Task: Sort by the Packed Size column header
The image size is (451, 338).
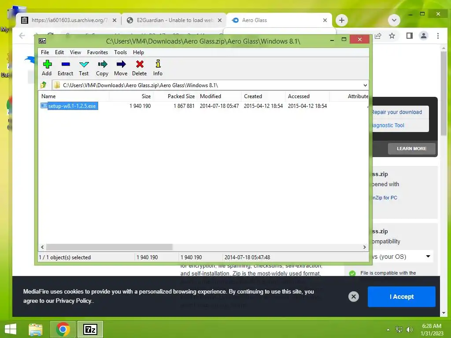Action: click(175, 96)
